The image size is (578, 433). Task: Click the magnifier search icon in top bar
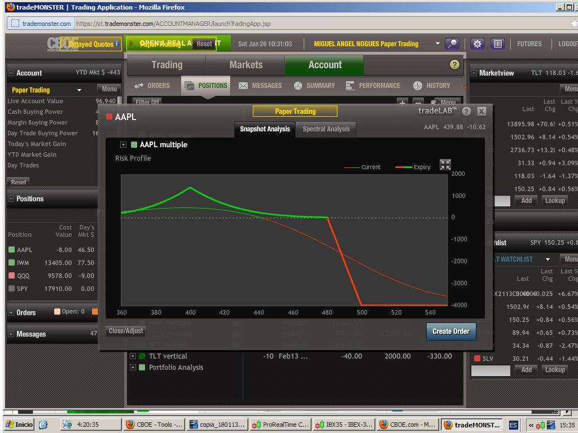(x=452, y=44)
